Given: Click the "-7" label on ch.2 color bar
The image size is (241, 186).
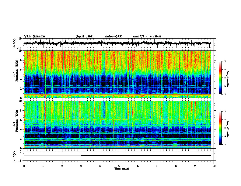Looking at the screenshot, I should (x=225, y=144).
